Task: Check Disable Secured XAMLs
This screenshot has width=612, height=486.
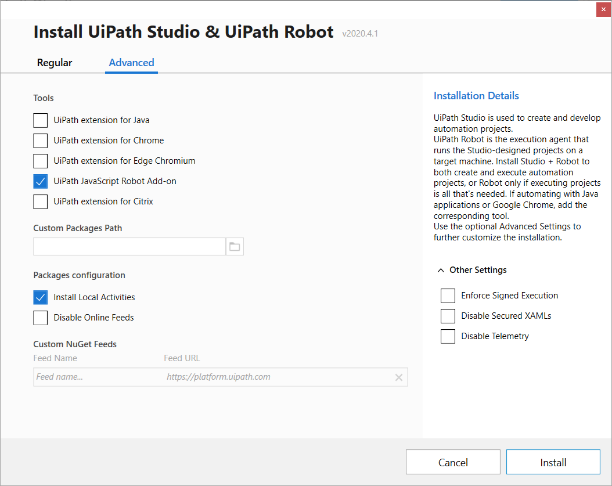Action: (448, 316)
